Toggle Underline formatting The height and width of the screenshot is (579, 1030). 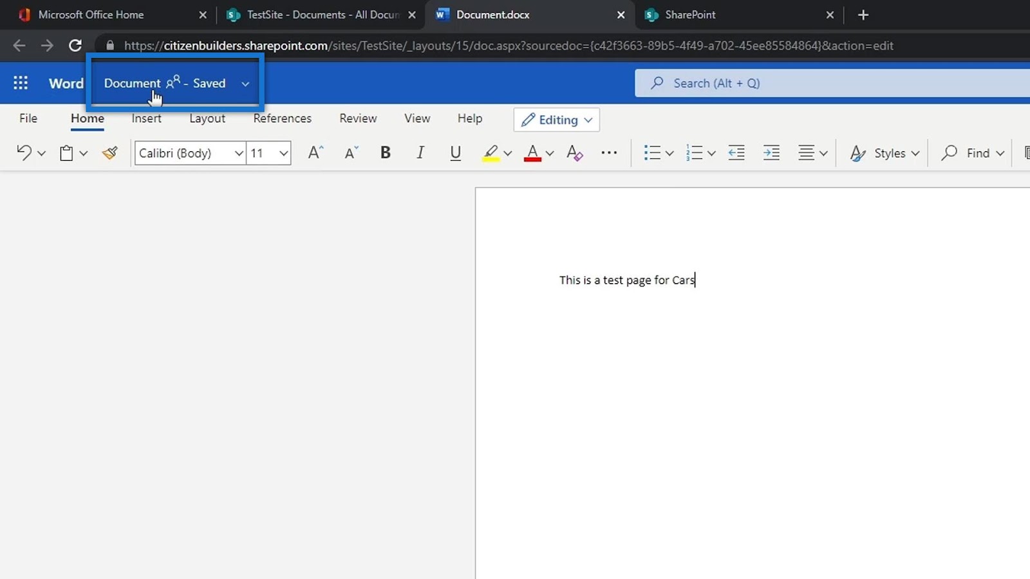(x=455, y=152)
